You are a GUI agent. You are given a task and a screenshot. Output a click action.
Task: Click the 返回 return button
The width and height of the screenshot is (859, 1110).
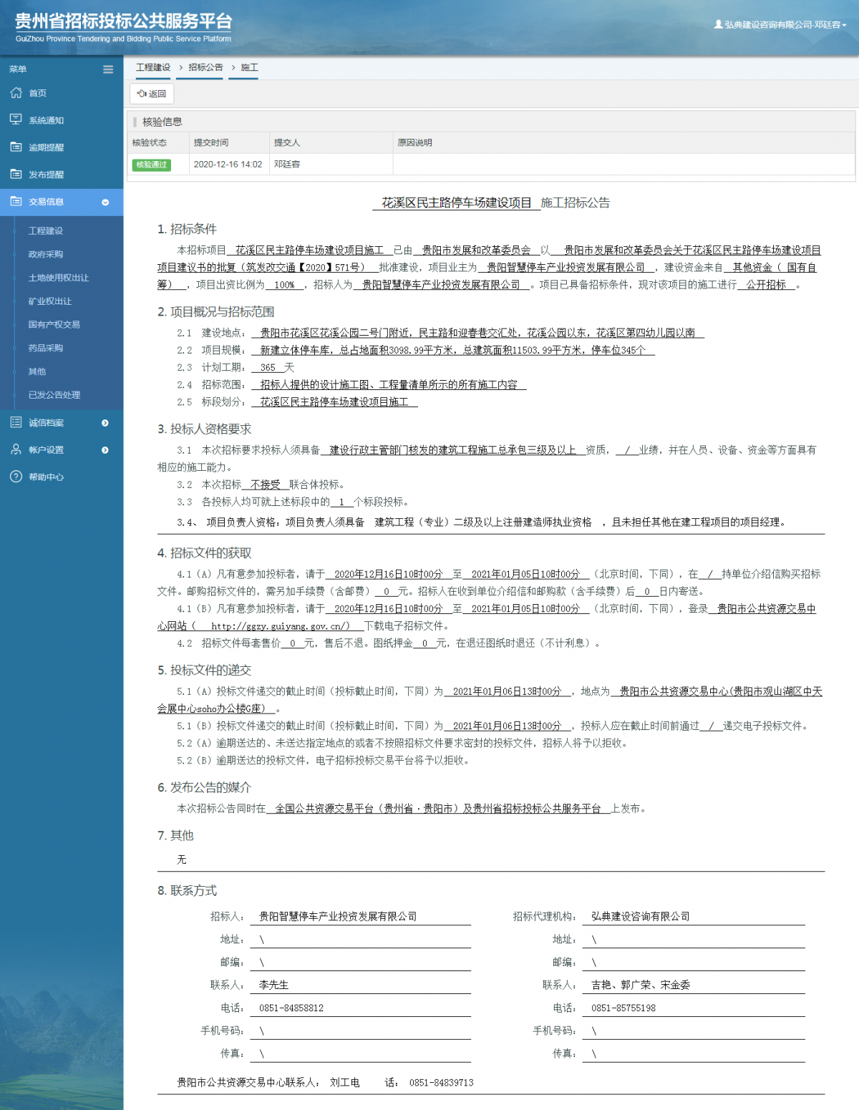tap(152, 93)
